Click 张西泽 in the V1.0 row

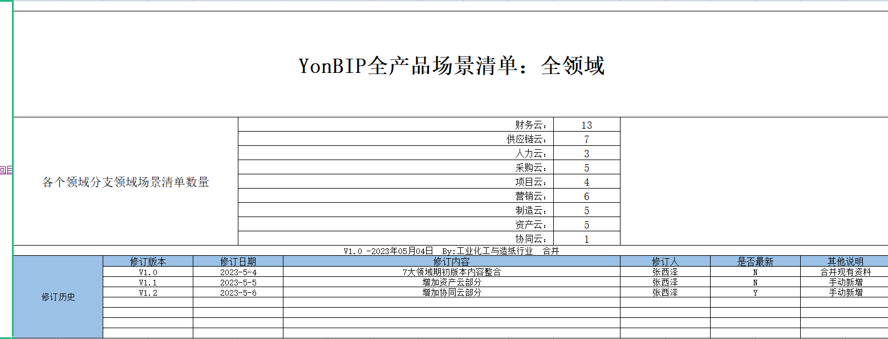coord(666,272)
